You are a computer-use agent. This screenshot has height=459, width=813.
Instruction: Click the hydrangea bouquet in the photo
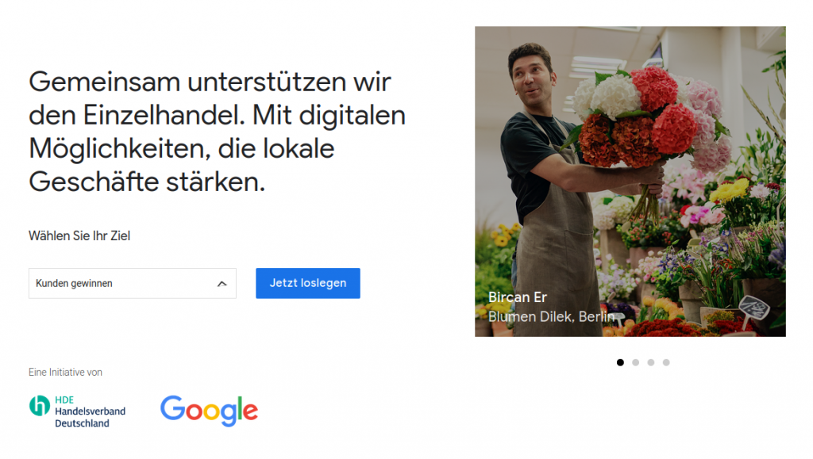pyautogui.click(x=653, y=121)
